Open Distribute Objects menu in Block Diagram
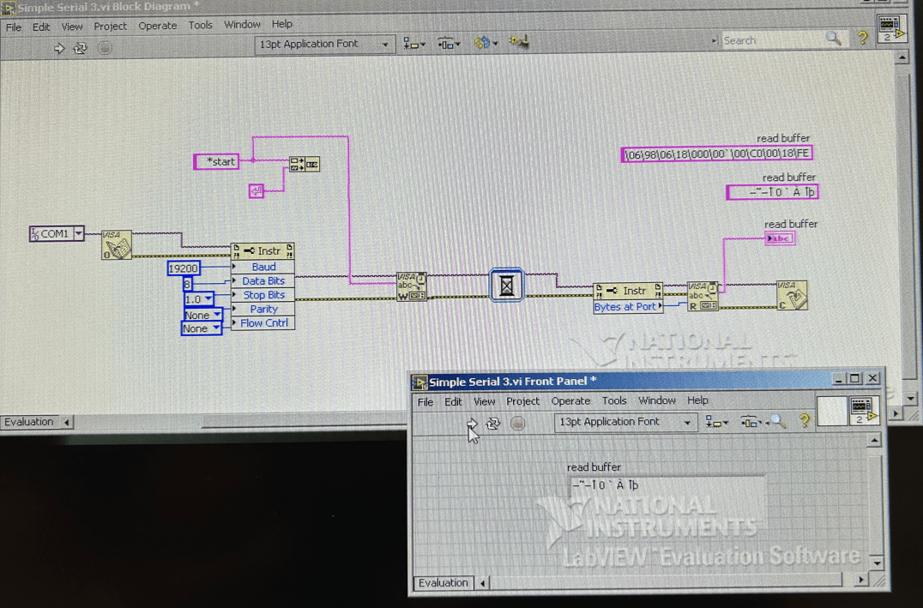This screenshot has height=608, width=923. pos(449,44)
